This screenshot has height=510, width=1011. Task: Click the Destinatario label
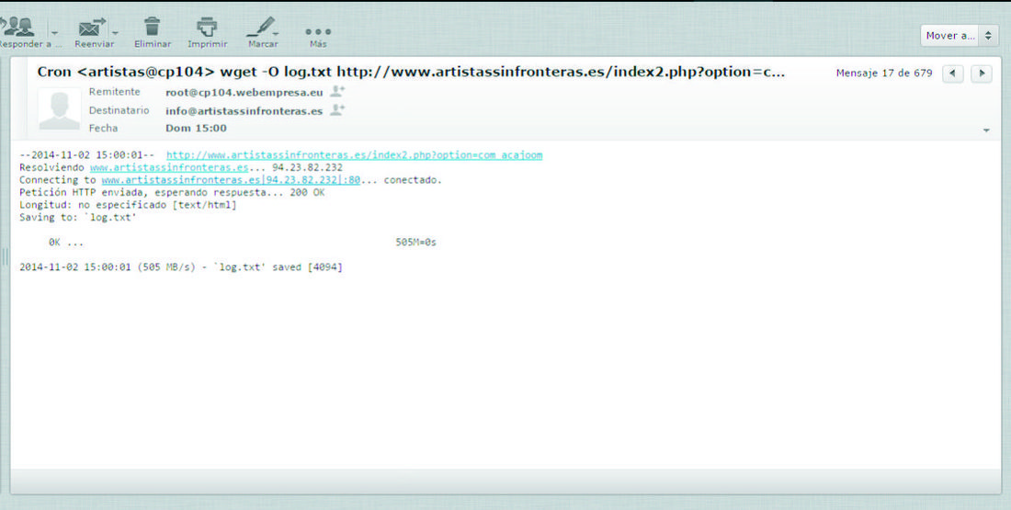[119, 110]
